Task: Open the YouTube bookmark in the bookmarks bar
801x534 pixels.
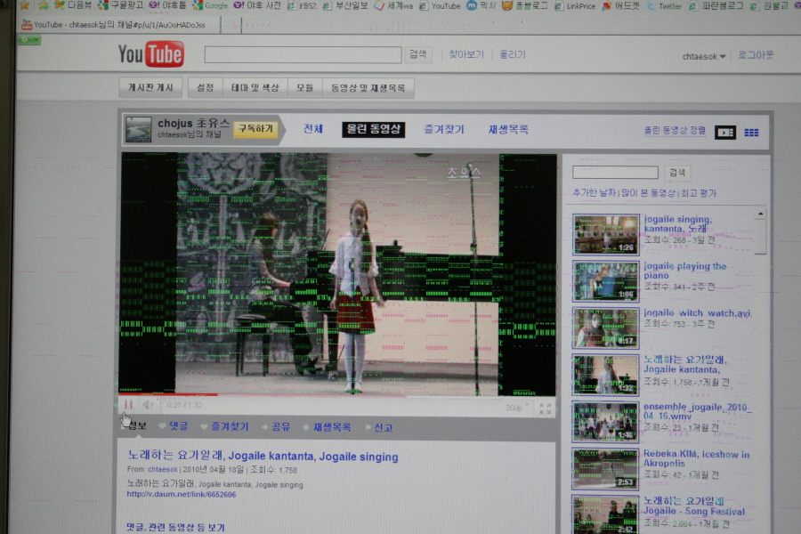Action: tap(440, 5)
